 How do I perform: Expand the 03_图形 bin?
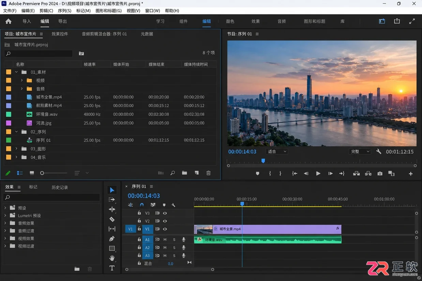16,149
